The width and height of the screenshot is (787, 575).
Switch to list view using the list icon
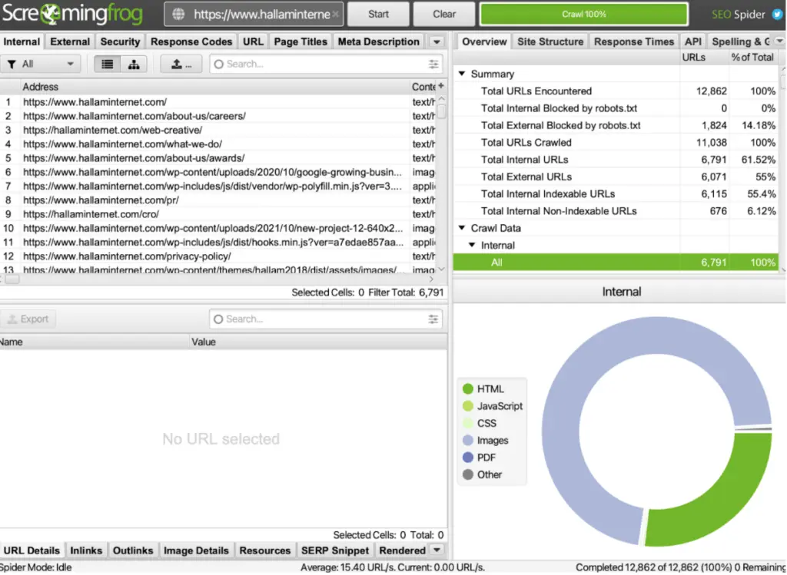click(x=108, y=64)
